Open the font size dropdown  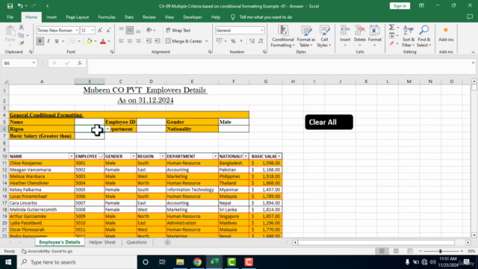tap(93, 30)
